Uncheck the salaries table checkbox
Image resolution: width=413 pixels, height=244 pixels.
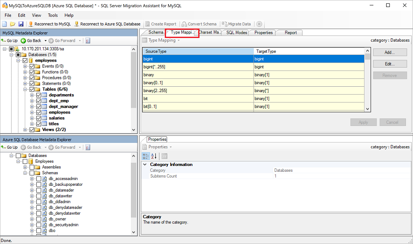tap(39, 118)
